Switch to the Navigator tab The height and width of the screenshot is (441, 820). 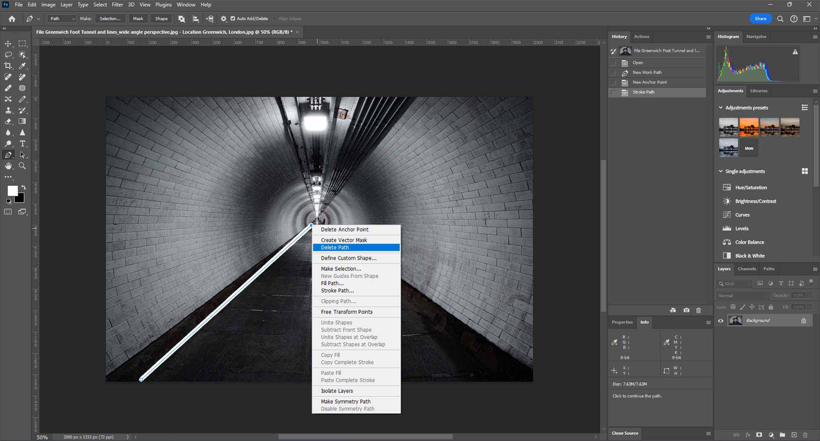point(756,36)
